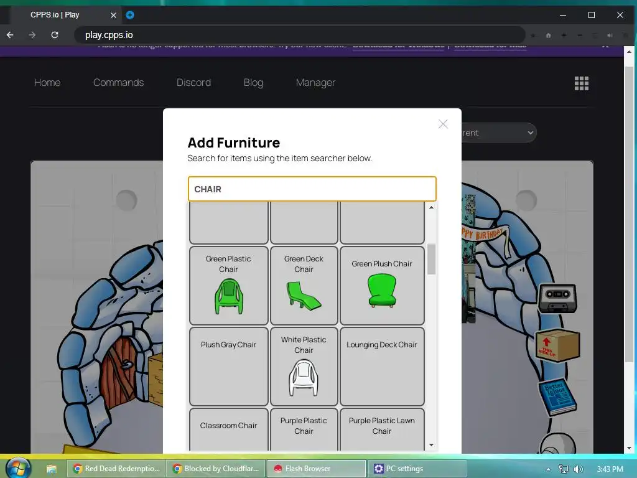Image resolution: width=637 pixels, height=478 pixels.
Task: Click the browser forward arrow
Action: click(32, 35)
